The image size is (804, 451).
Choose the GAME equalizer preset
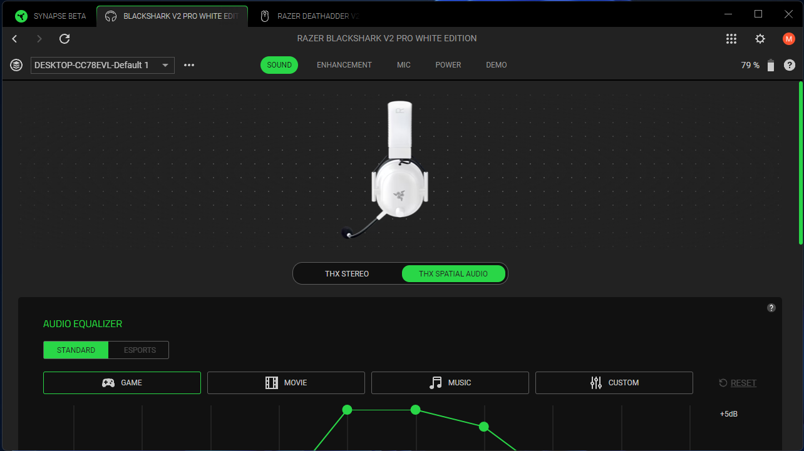[122, 383]
